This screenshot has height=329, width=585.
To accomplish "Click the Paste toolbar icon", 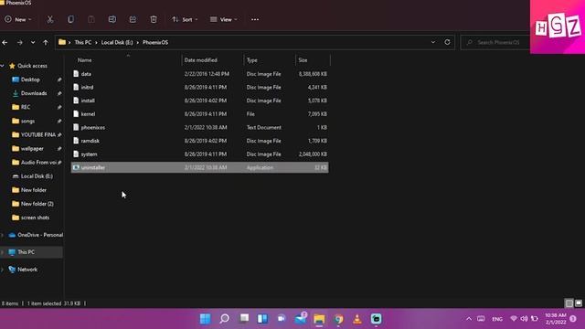I will 91,19.
